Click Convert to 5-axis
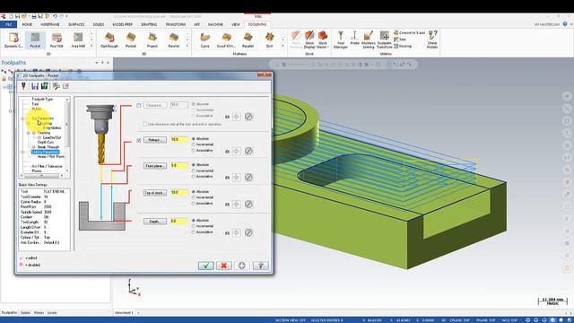The image size is (574, 323). tap(409, 33)
